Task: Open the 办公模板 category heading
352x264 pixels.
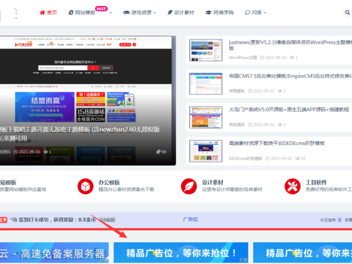Action: coord(109,182)
